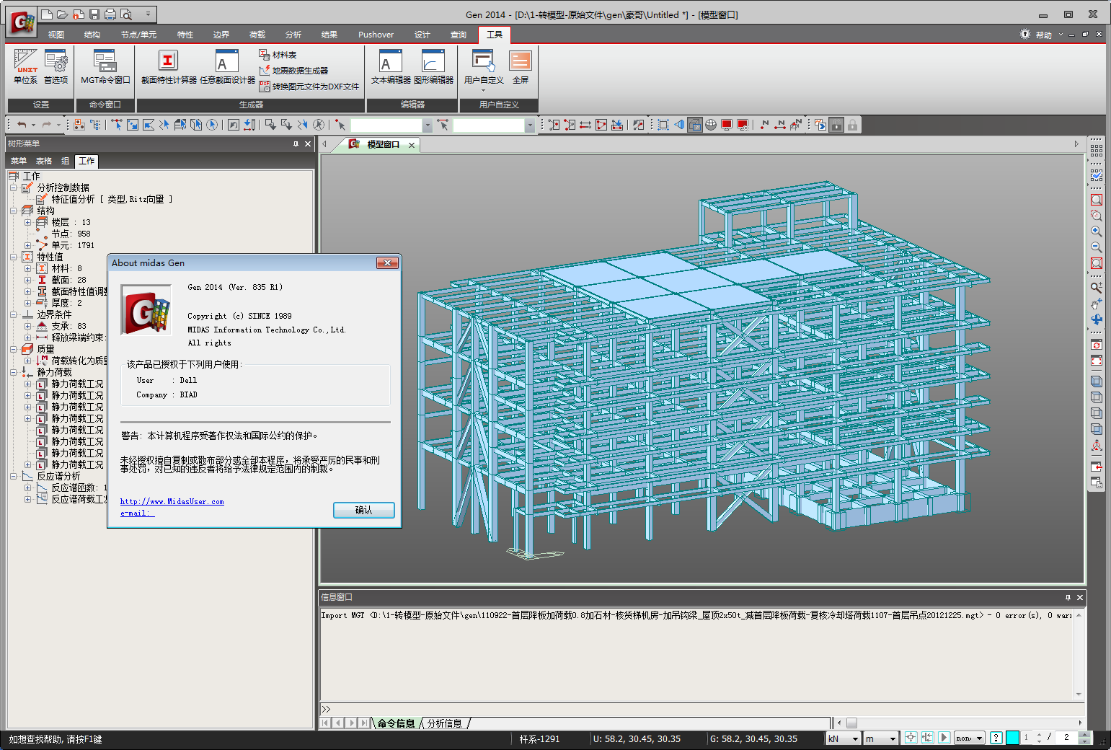Open the 截面特性计算器 section calculator
This screenshot has width=1111, height=750.
coord(169,66)
